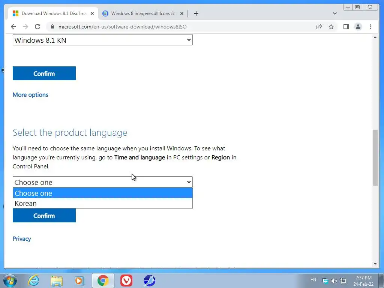Screen dimensions: 384x288
Task: Share this page using the share icon
Action: tap(319, 27)
